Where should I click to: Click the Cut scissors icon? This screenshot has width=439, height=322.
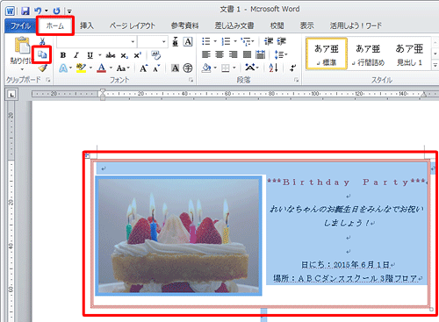(x=42, y=41)
